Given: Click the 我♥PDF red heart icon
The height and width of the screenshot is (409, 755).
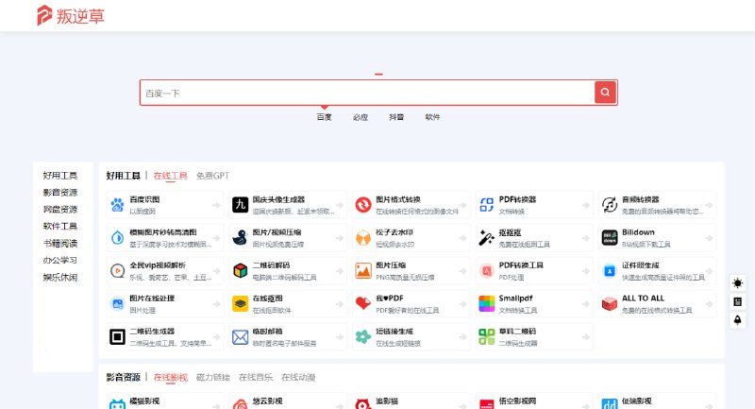Looking at the screenshot, I should tap(363, 304).
